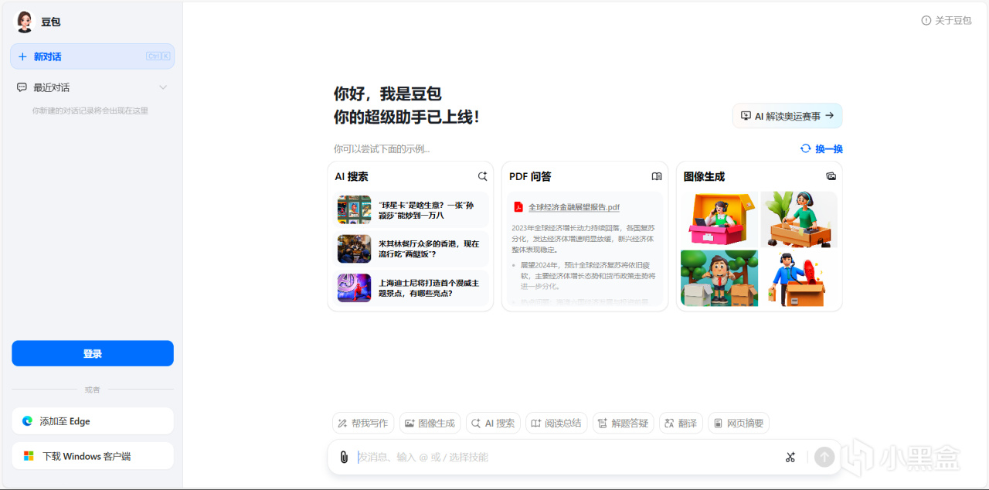989x490 pixels.
Task: Click the PDF 问答 card title
Action: point(530,176)
